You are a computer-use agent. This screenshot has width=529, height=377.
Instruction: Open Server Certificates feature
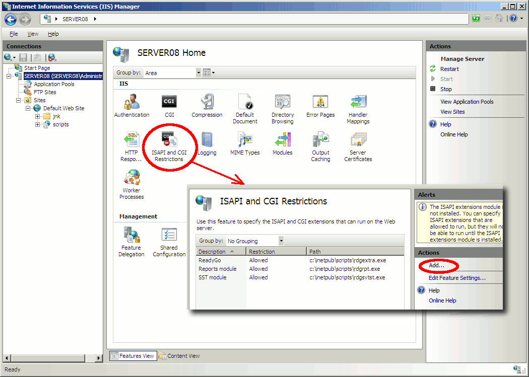point(358,146)
